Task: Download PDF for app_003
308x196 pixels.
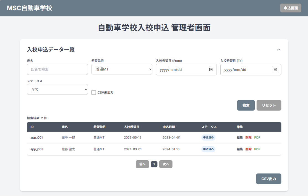Action: click(x=257, y=149)
